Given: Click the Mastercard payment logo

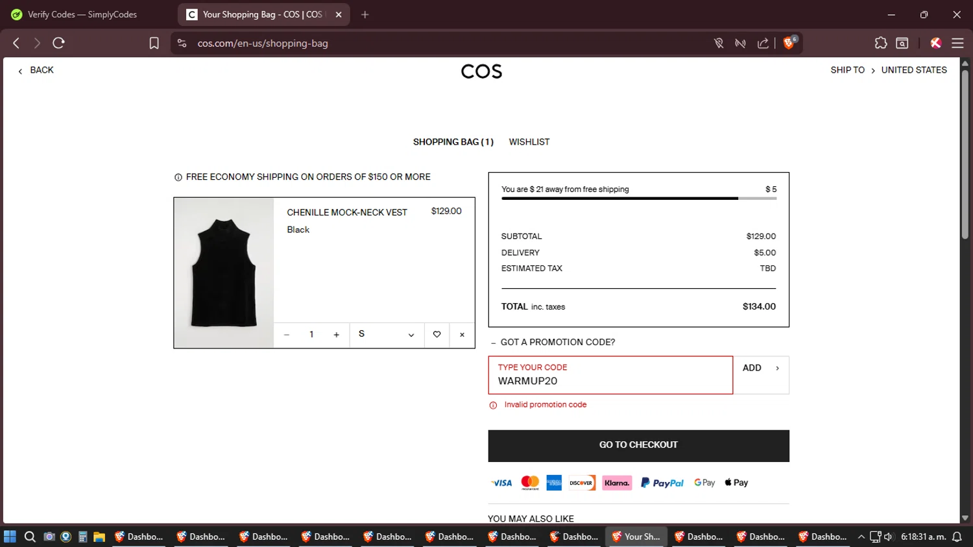Looking at the screenshot, I should 530,483.
